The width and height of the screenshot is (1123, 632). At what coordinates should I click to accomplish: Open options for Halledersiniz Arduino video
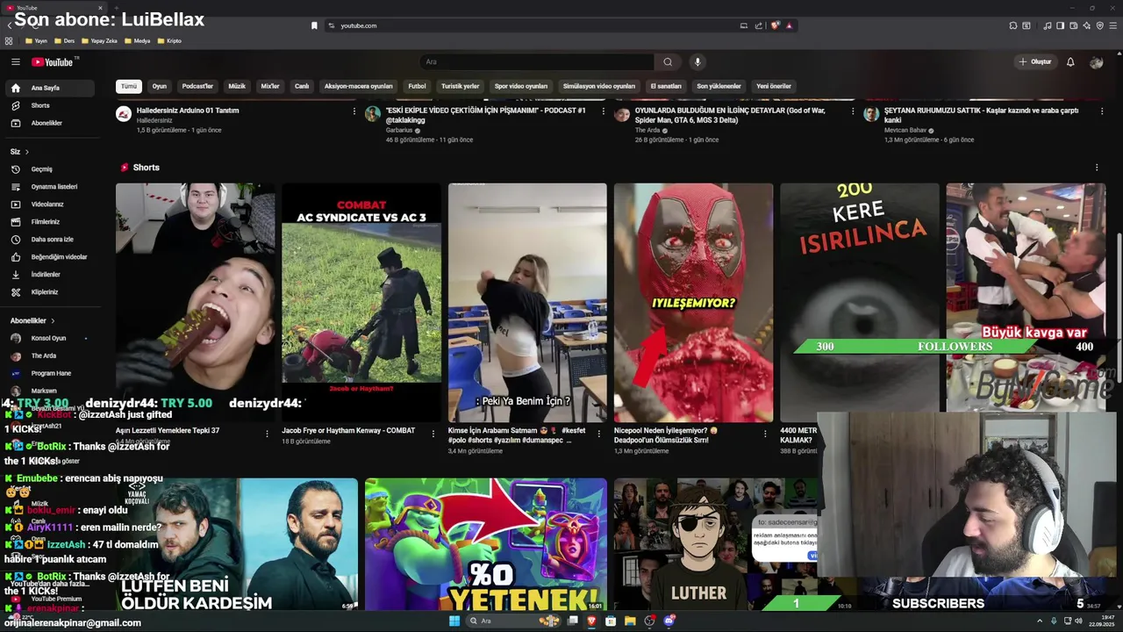pyautogui.click(x=354, y=111)
